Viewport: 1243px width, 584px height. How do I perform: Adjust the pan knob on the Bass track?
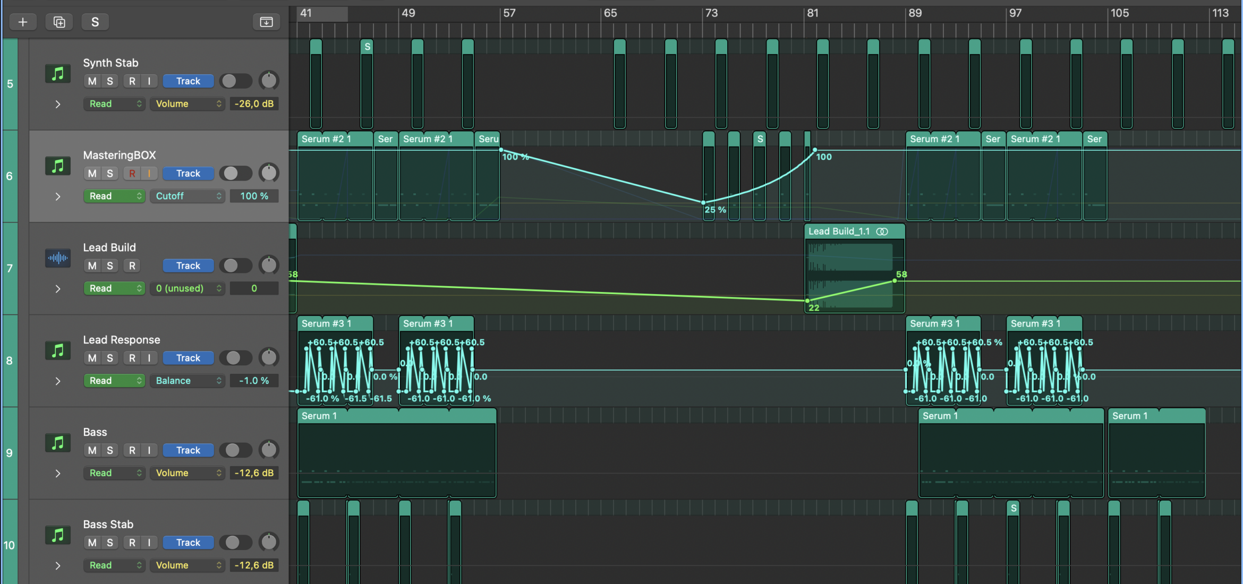click(269, 449)
